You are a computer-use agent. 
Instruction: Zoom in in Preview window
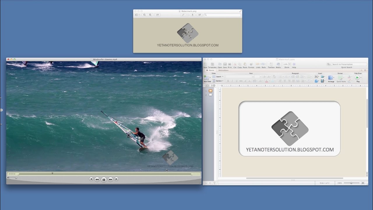(x=150, y=15)
